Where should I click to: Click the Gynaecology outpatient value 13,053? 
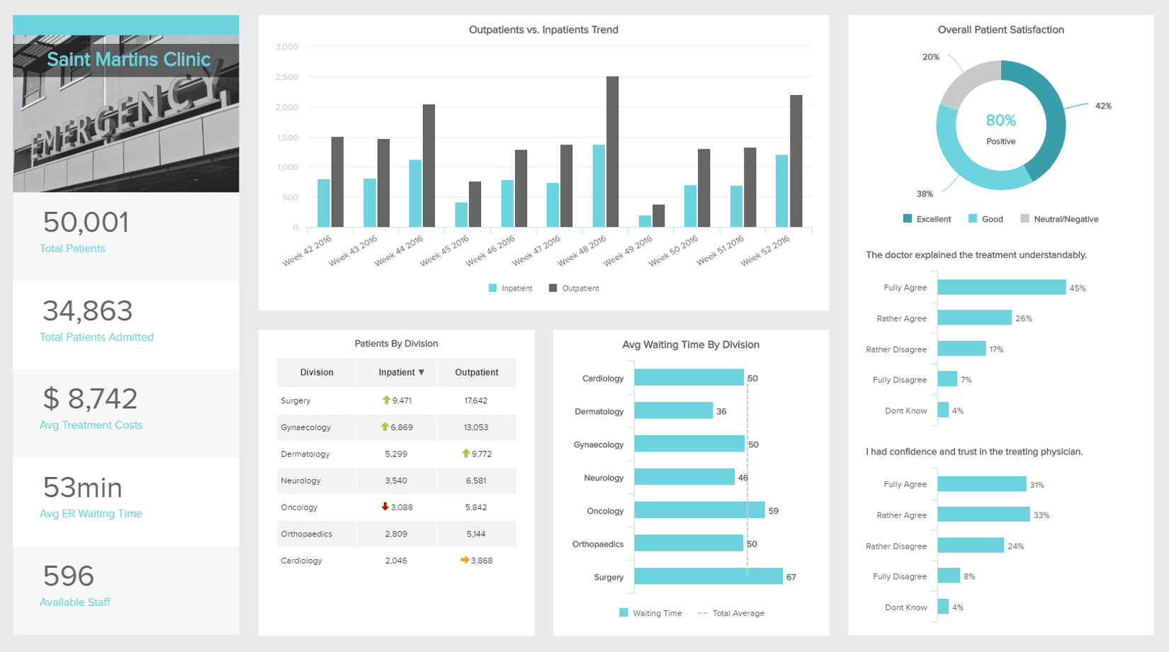point(476,427)
